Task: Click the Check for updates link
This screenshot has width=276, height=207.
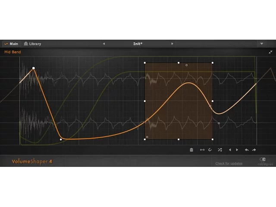Action: coord(229,163)
